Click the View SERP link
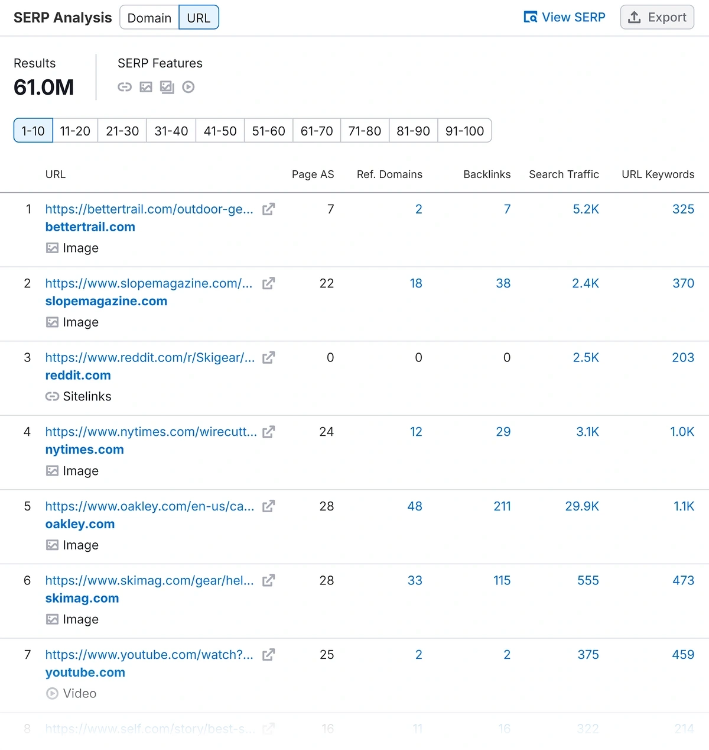The image size is (709, 750). 565,18
